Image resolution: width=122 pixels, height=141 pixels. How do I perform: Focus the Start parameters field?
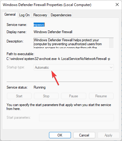click(76, 117)
